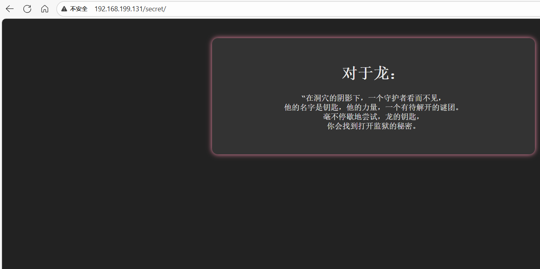Go back with the browser back arrow
Image resolution: width=540 pixels, height=269 pixels.
pyautogui.click(x=9, y=9)
